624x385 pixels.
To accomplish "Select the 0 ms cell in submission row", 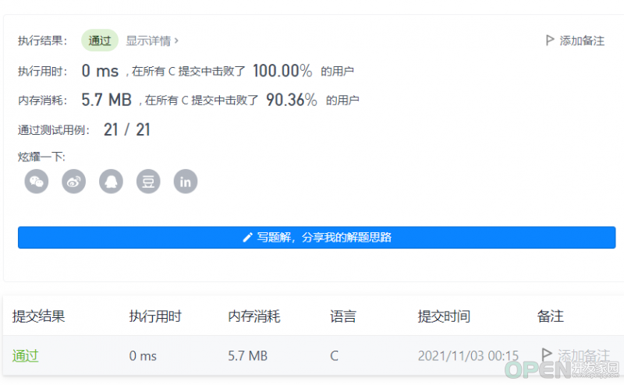I will click(143, 355).
